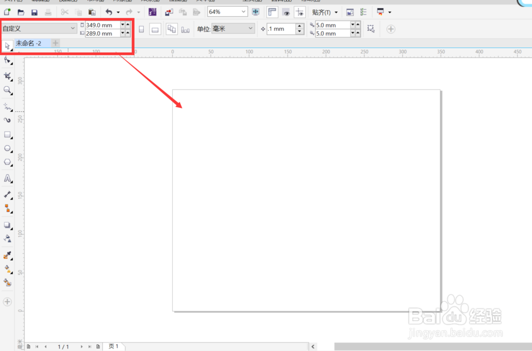Click the Publish to PDF icon
This screenshot has height=351, width=532.
(x=196, y=12)
